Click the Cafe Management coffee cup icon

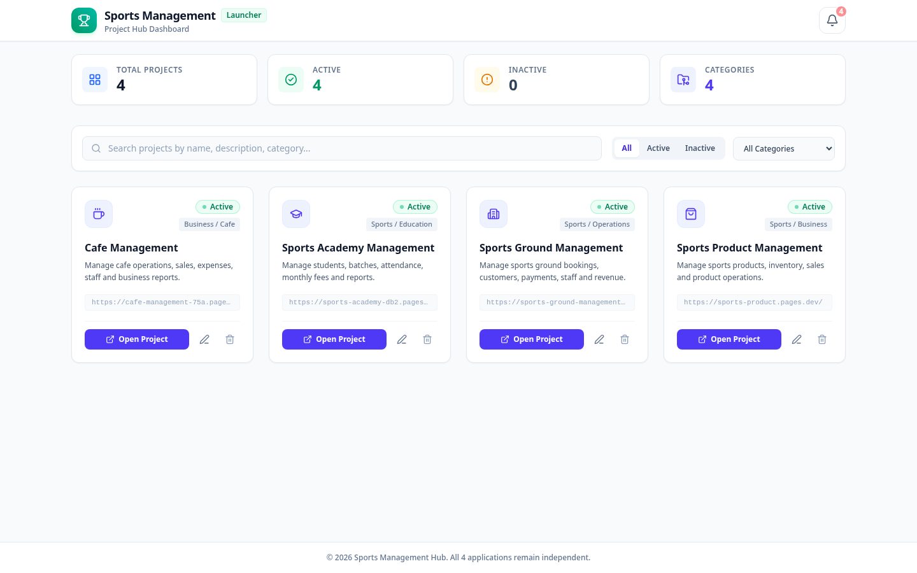point(99,214)
